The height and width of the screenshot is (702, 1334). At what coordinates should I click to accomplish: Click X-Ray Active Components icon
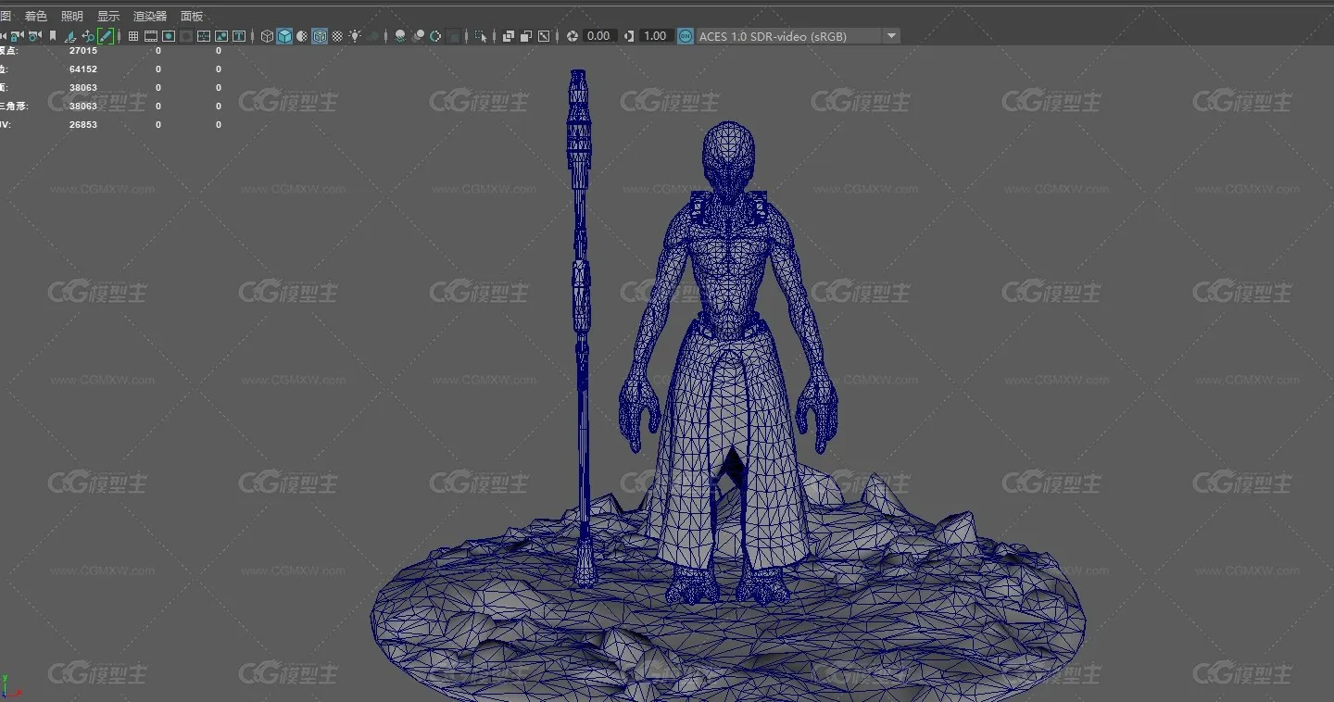tap(526, 36)
